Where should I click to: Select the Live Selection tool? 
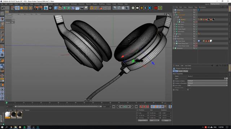(13, 8)
